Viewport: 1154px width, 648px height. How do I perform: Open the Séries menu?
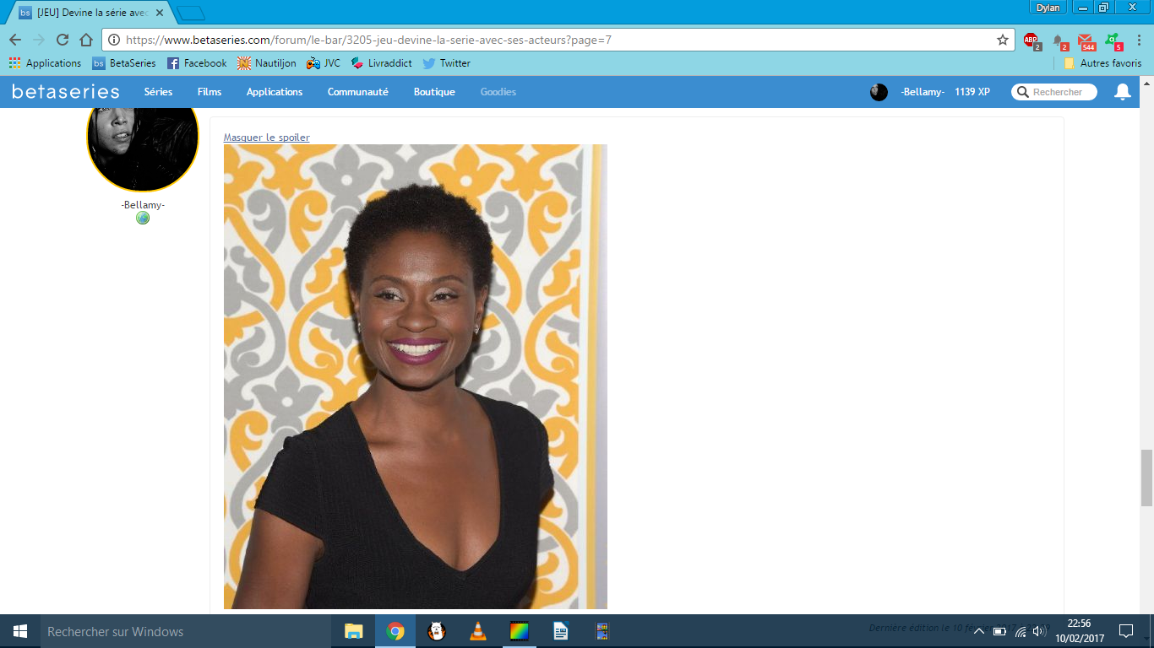(158, 92)
